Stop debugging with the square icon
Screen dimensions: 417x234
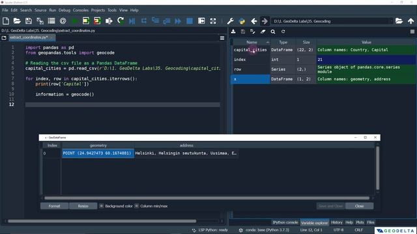coord(190,21)
